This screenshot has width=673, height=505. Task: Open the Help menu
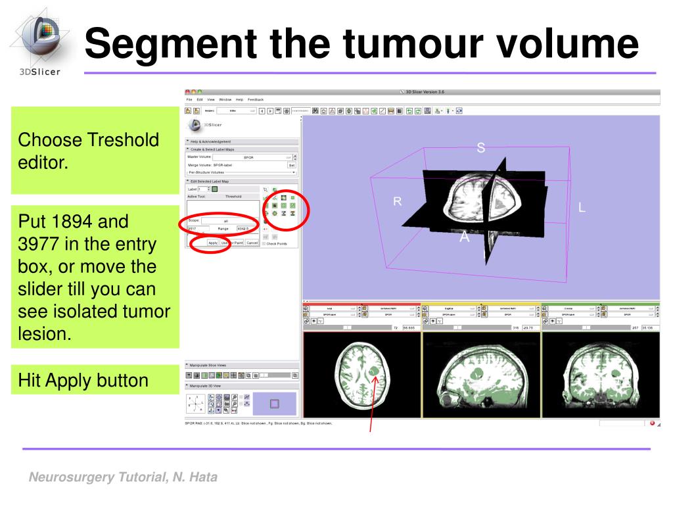239,100
